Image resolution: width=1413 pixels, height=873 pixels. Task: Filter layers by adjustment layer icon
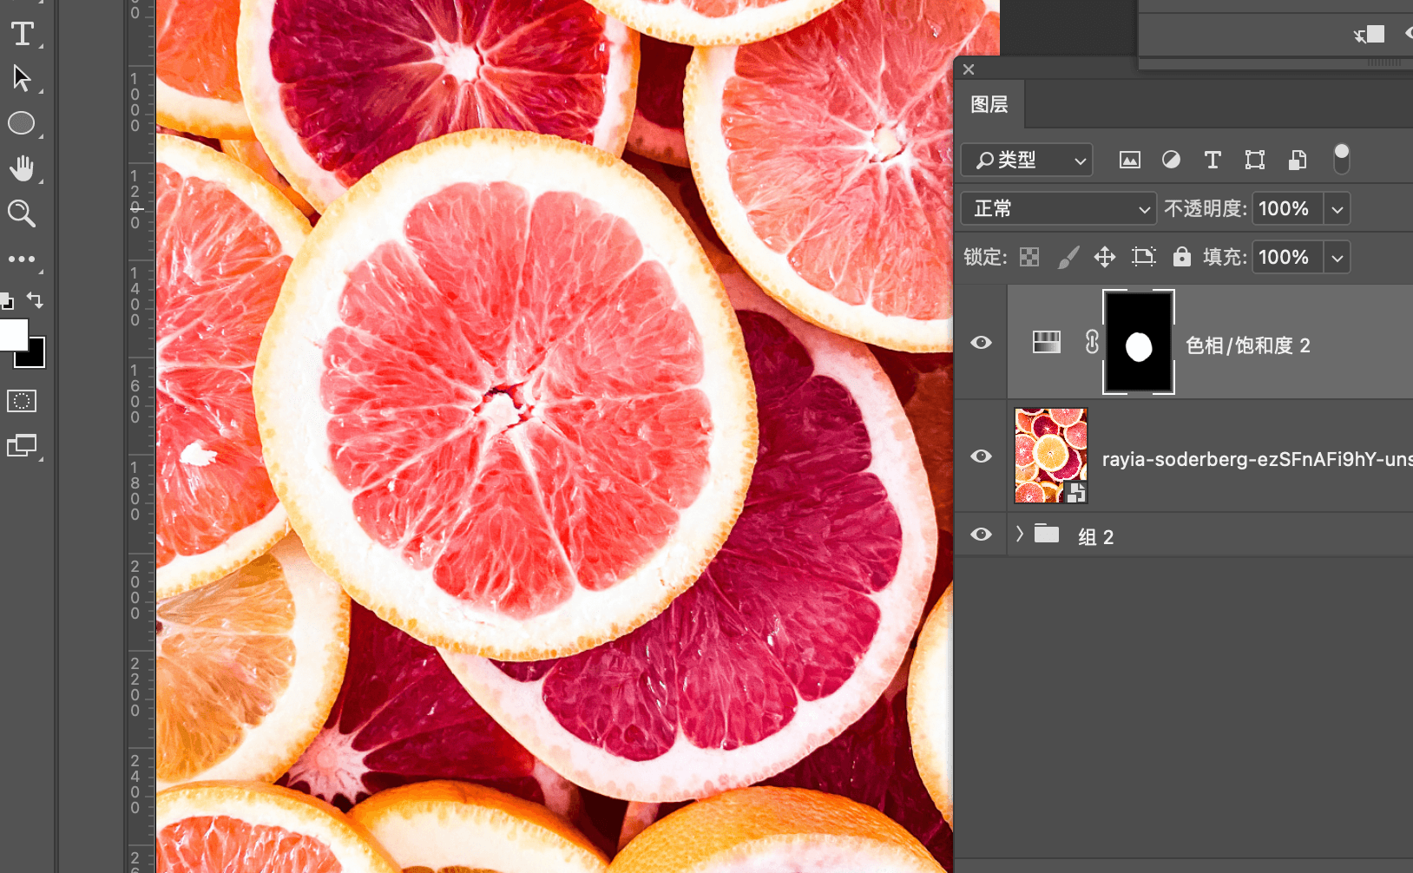pyautogui.click(x=1171, y=160)
